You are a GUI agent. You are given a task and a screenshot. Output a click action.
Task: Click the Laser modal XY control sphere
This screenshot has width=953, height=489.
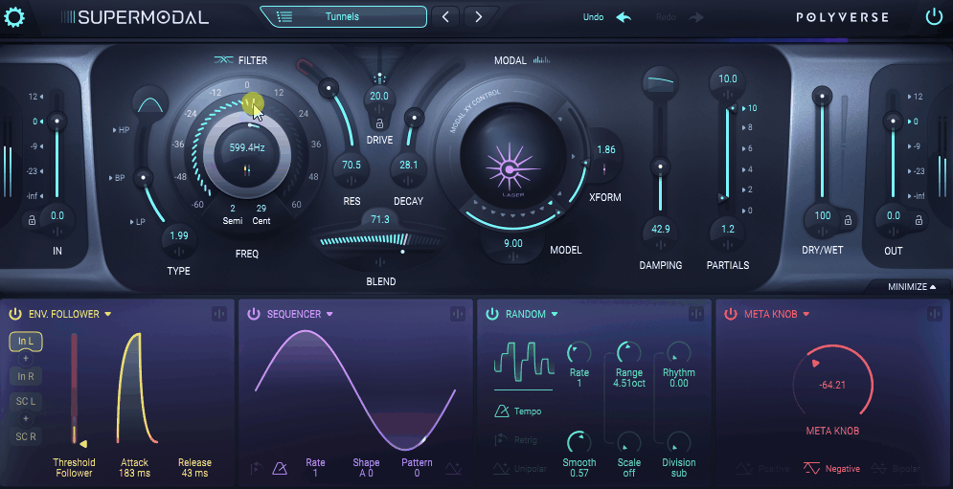pyautogui.click(x=513, y=156)
